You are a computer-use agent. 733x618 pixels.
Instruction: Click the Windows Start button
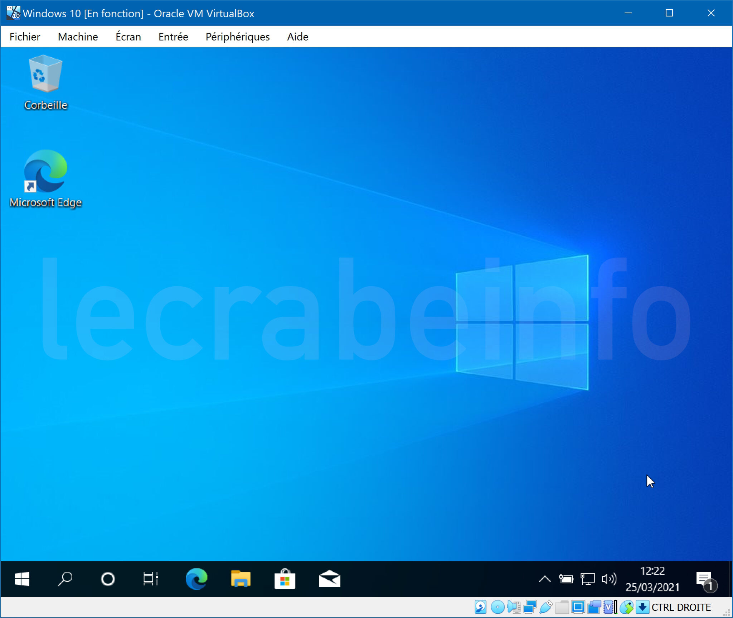pos(21,578)
